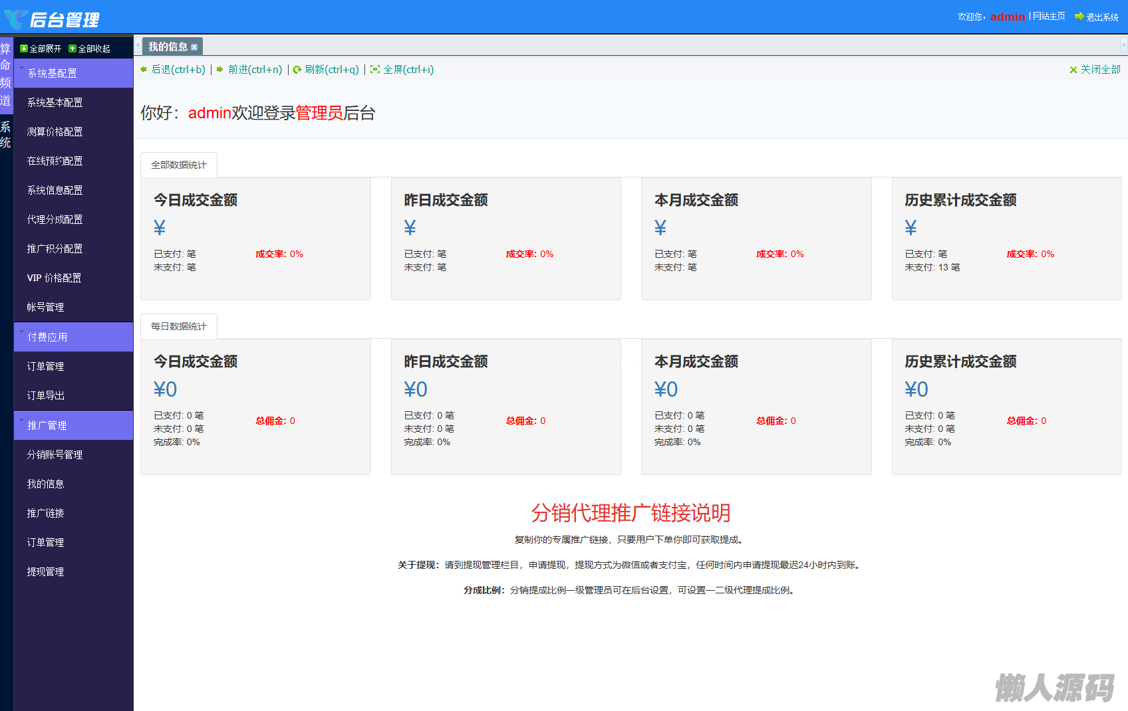Click the 全部收起 collapse-all icon

click(72, 49)
